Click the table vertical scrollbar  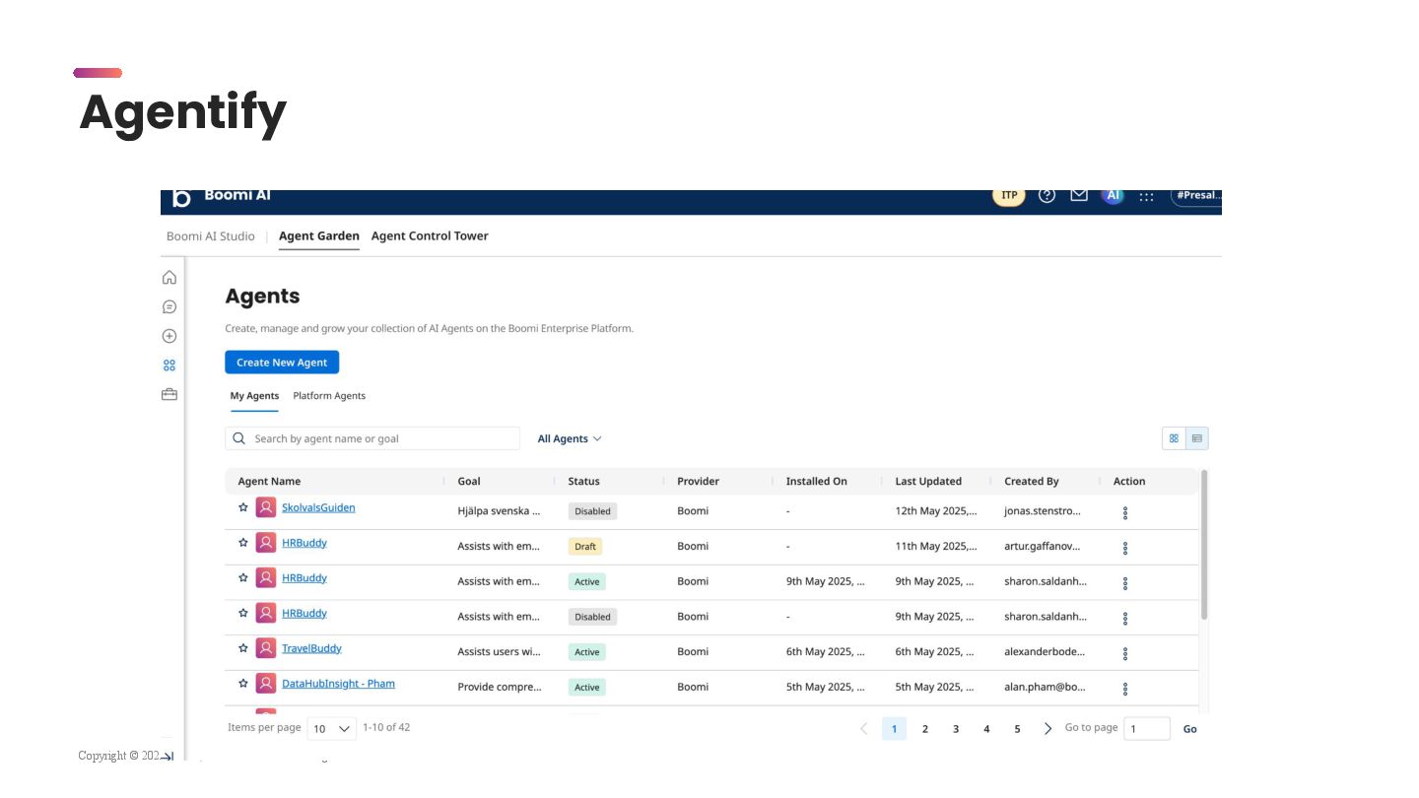click(1204, 544)
